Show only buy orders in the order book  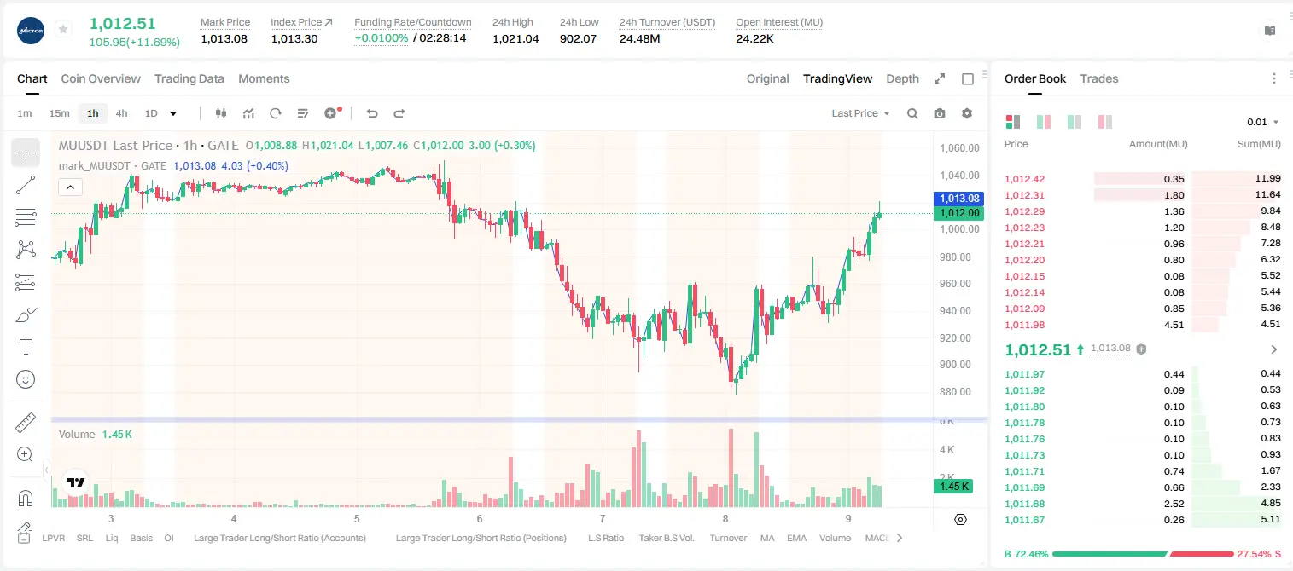click(1075, 122)
